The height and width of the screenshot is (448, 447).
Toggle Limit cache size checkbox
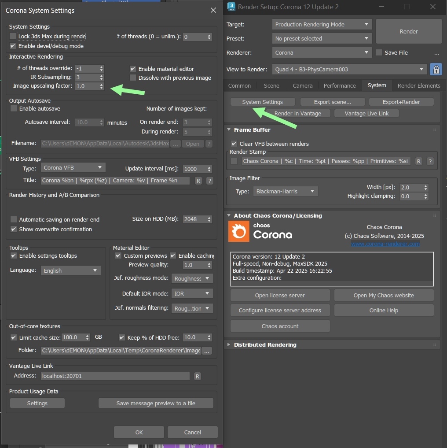click(x=13, y=337)
